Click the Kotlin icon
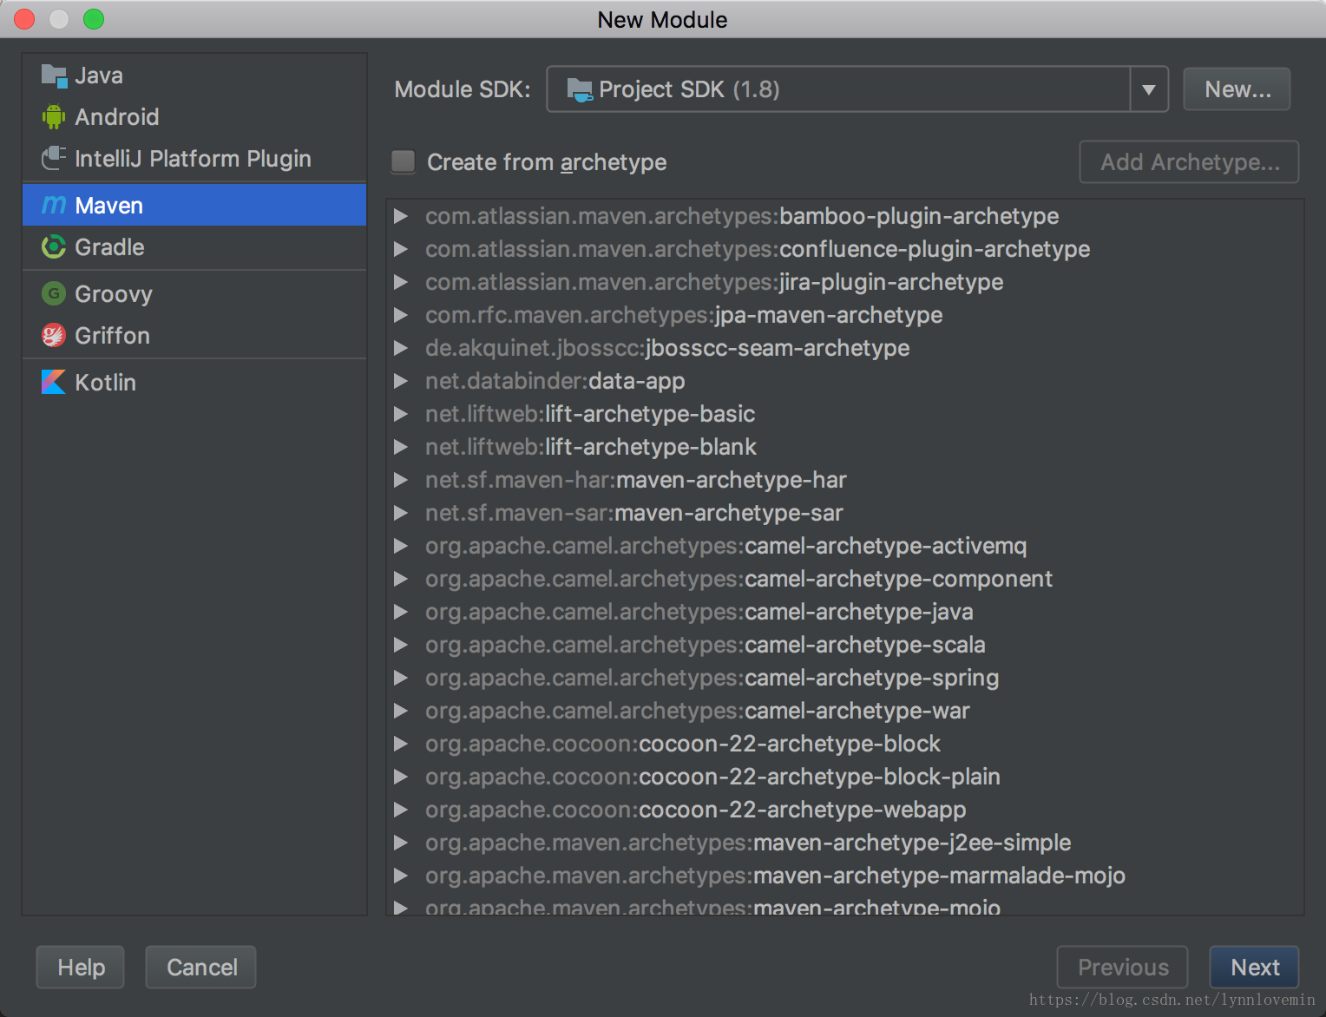This screenshot has width=1326, height=1017. point(54,382)
